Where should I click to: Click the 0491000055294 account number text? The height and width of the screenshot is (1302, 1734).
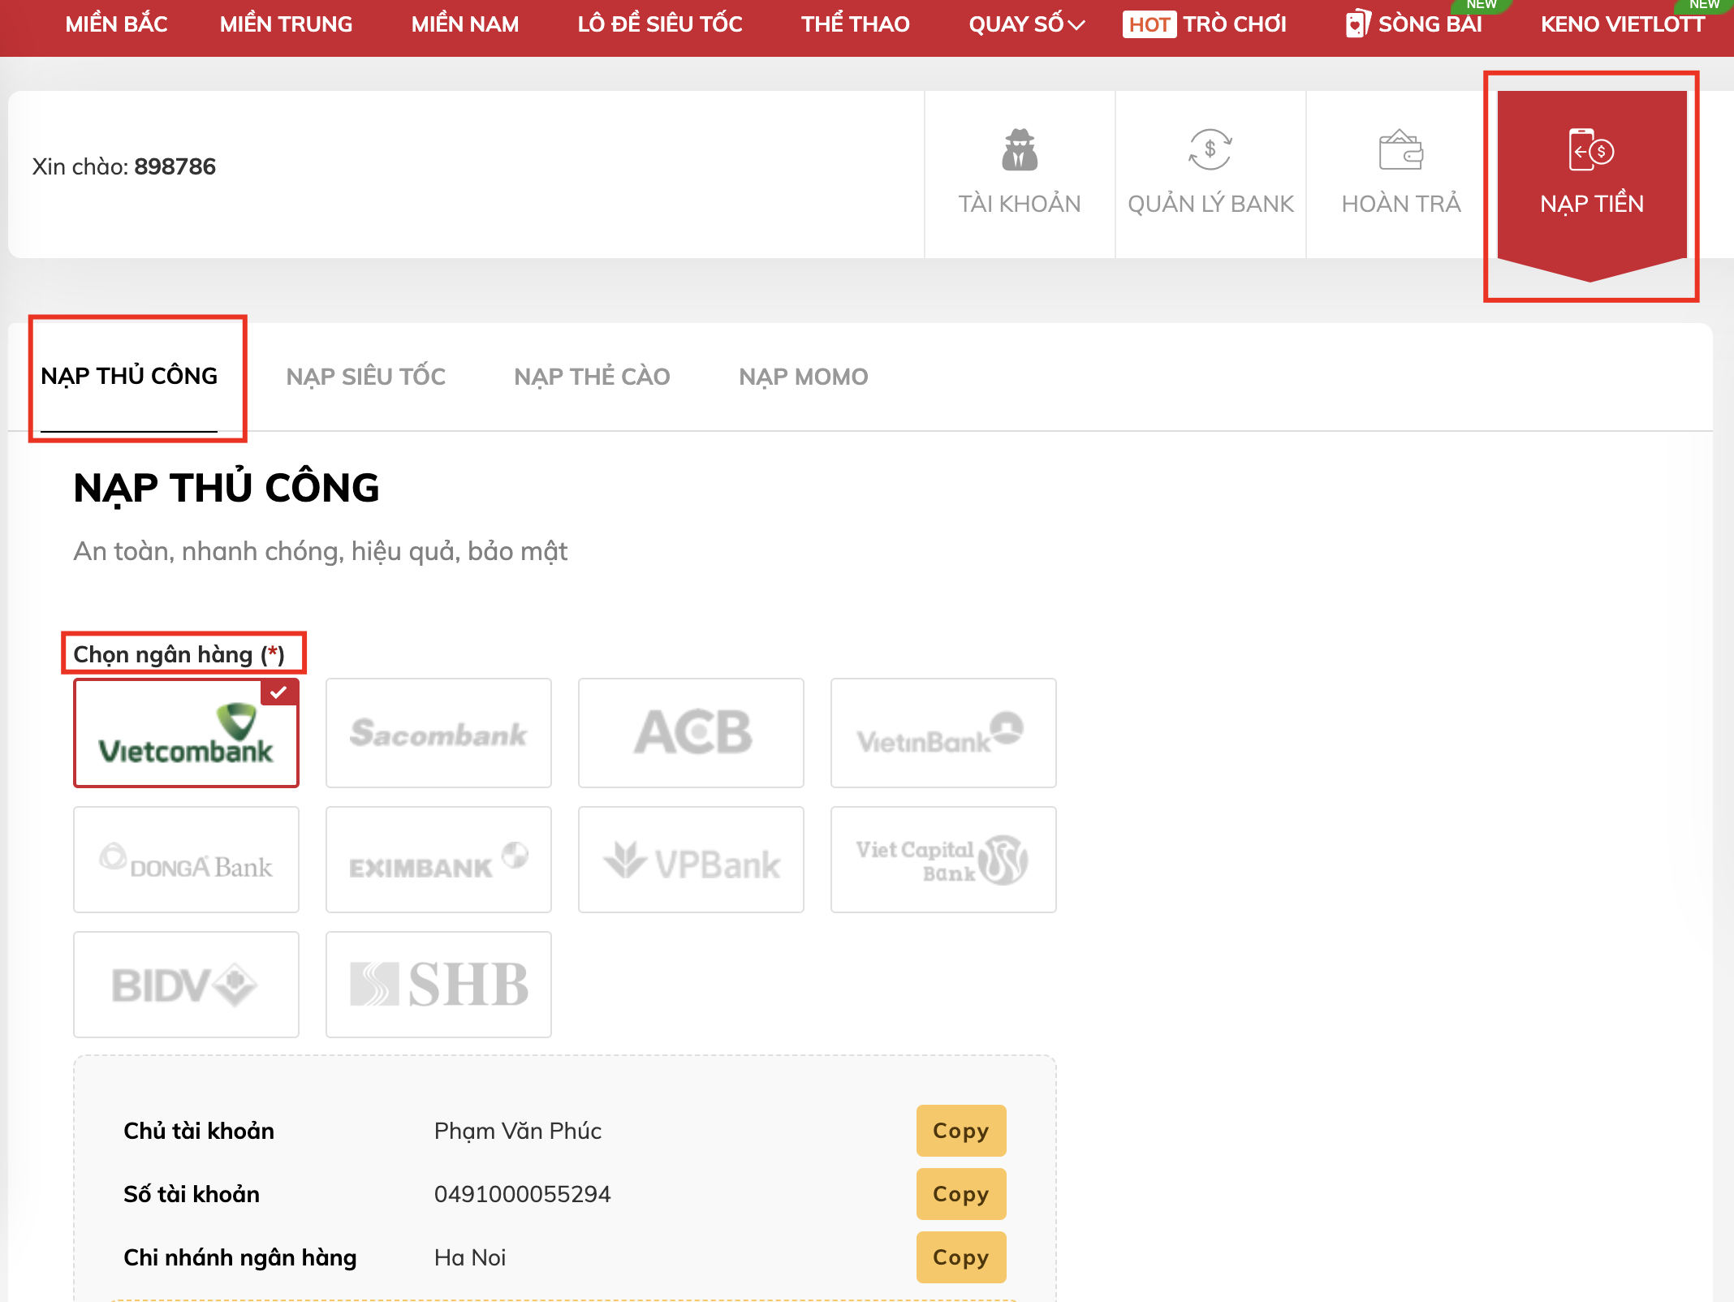coord(522,1194)
